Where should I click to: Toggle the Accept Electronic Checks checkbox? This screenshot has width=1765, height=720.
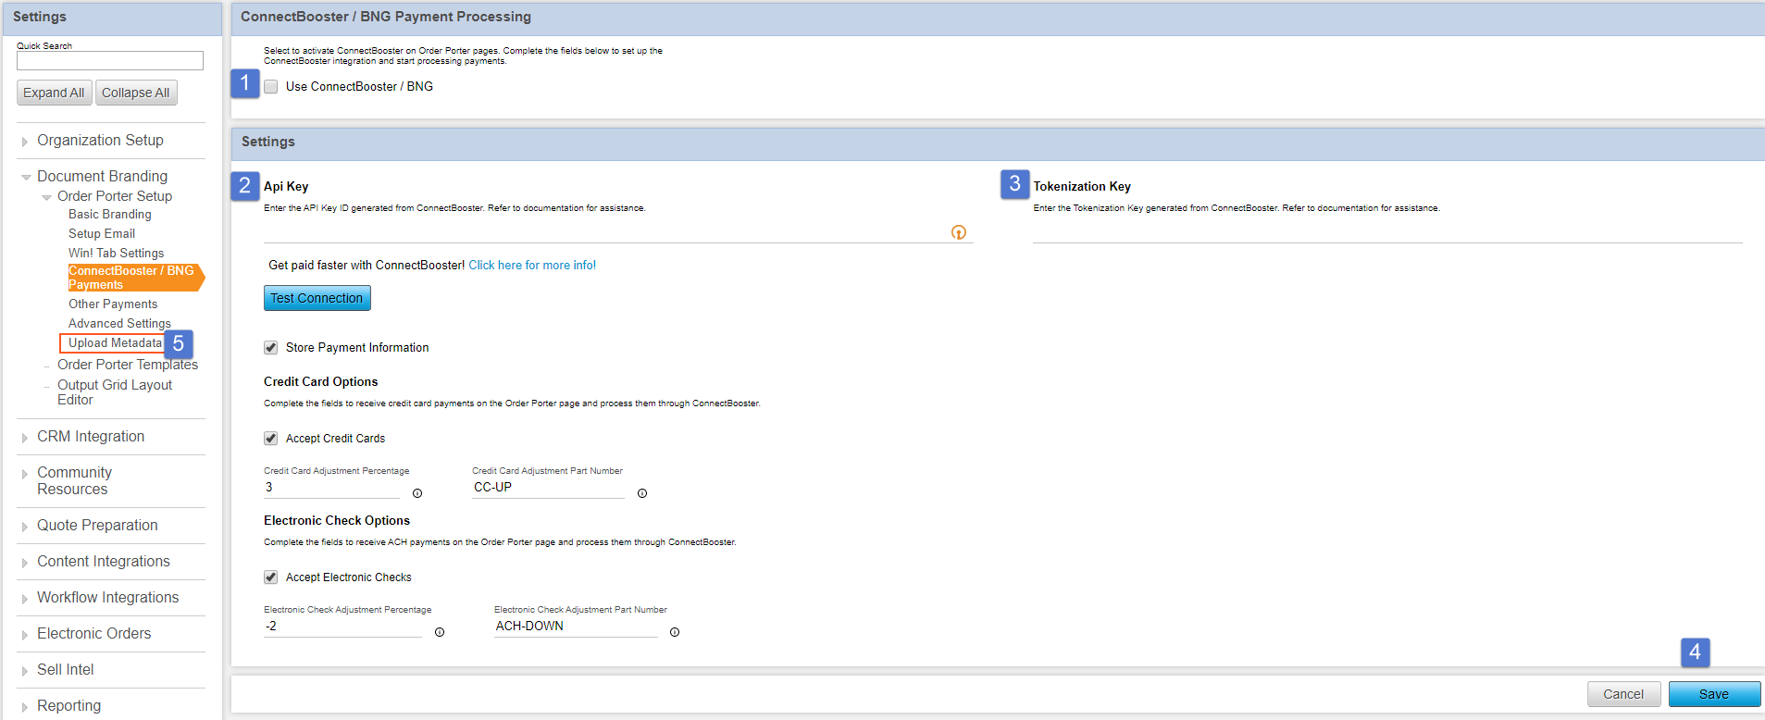[x=271, y=577]
